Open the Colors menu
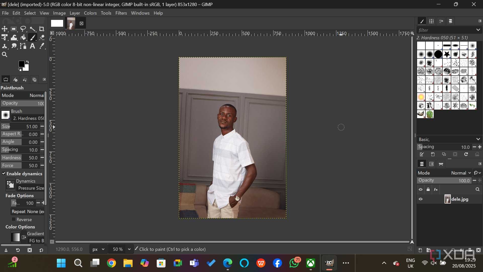The height and width of the screenshot is (272, 483). [90, 13]
